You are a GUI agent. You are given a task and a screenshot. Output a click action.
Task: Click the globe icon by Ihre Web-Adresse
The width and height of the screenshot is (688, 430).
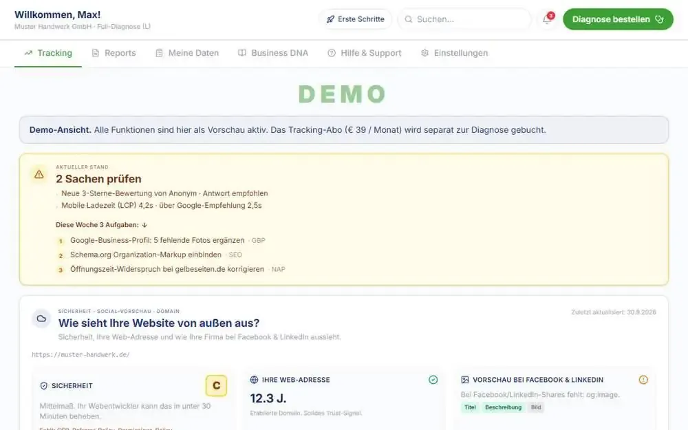(254, 380)
